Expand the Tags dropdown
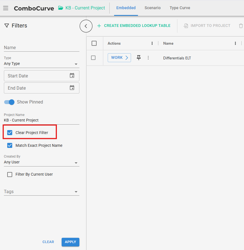 (76, 192)
